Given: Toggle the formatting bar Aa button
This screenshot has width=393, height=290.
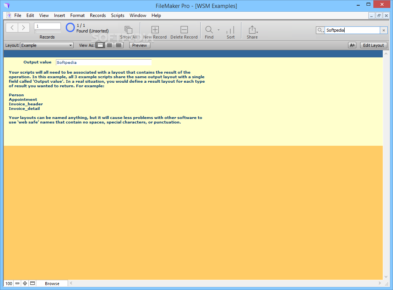Looking at the screenshot, I should pyautogui.click(x=352, y=45).
